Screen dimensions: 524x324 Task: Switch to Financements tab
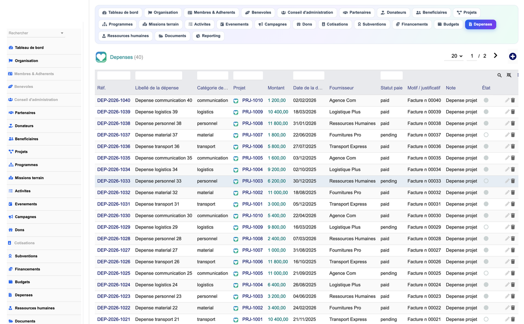(x=412, y=24)
